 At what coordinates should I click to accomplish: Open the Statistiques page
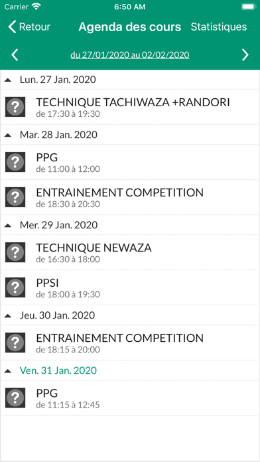coord(219,27)
